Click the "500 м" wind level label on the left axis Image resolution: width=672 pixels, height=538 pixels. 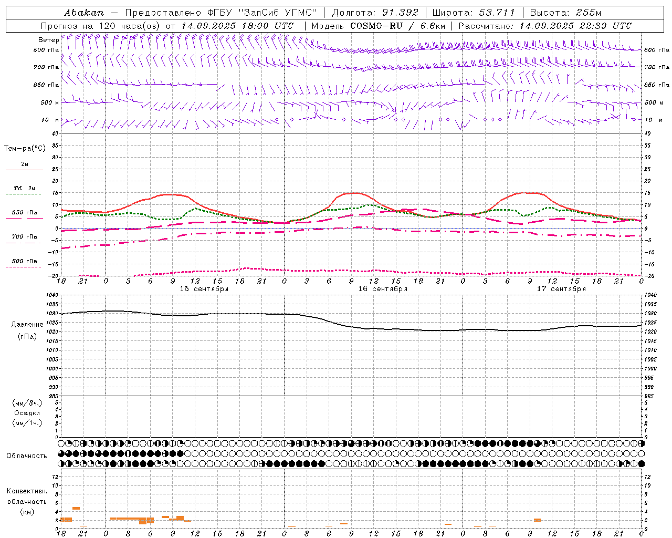click(50, 102)
